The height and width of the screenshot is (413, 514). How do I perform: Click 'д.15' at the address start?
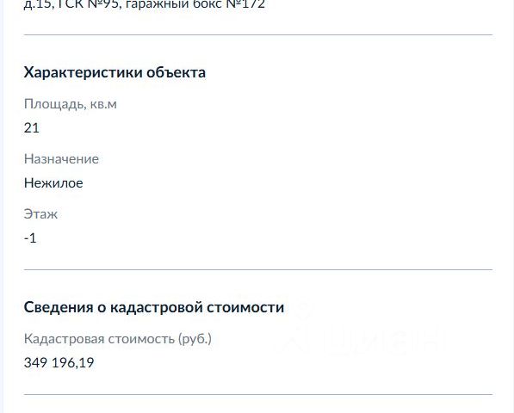(37, 4)
